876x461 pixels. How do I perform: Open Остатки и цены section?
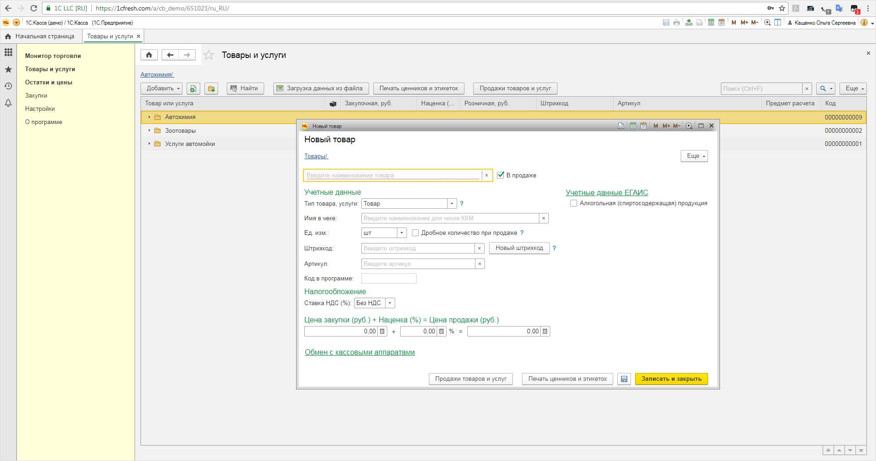click(49, 82)
